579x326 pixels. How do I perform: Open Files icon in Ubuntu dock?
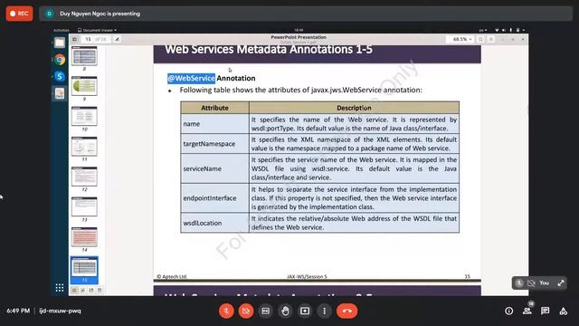point(60,43)
